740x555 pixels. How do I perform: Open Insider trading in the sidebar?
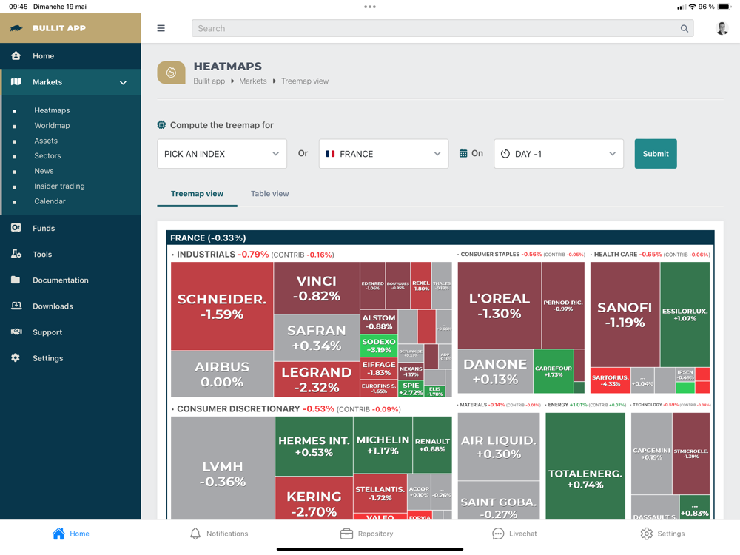(x=59, y=186)
